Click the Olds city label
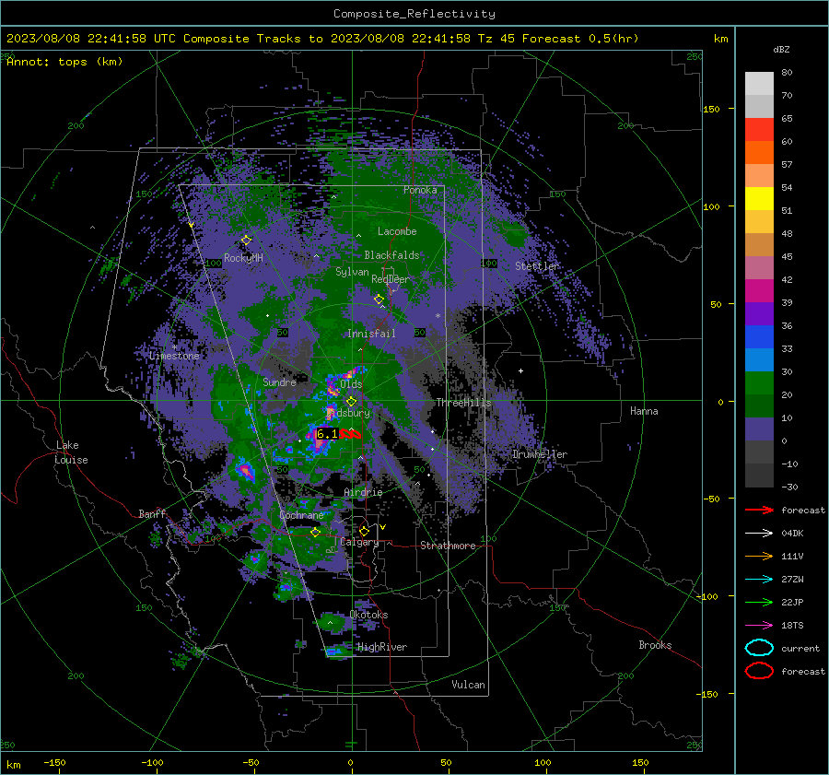The height and width of the screenshot is (775, 829). point(351,384)
